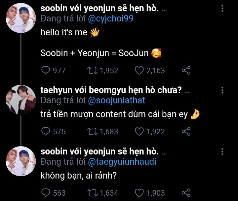Reply to the 'hello it's me' tweet
This screenshot has height=201, width=238.
(45, 70)
